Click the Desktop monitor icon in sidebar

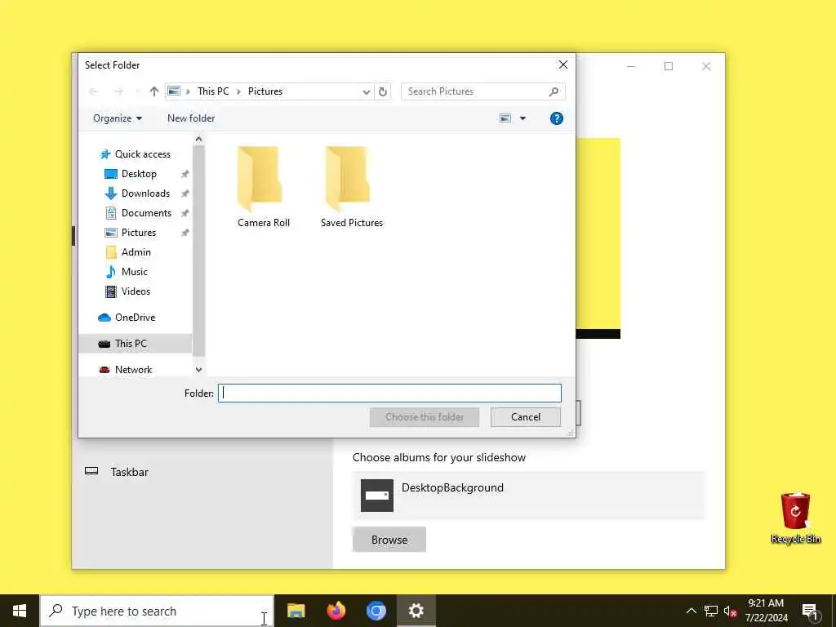pyautogui.click(x=111, y=174)
